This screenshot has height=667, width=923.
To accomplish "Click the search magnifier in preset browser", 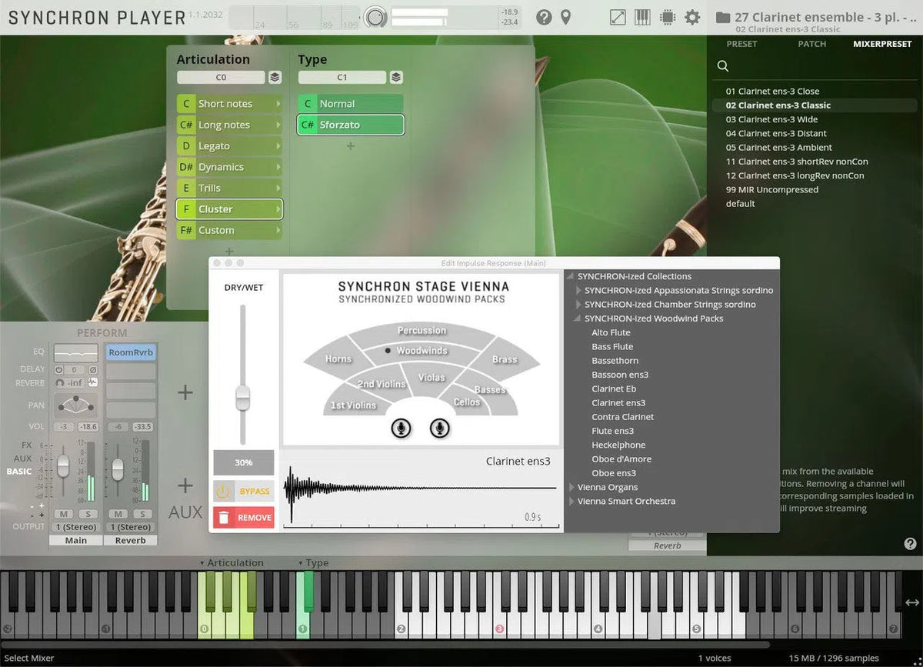I will coord(723,66).
